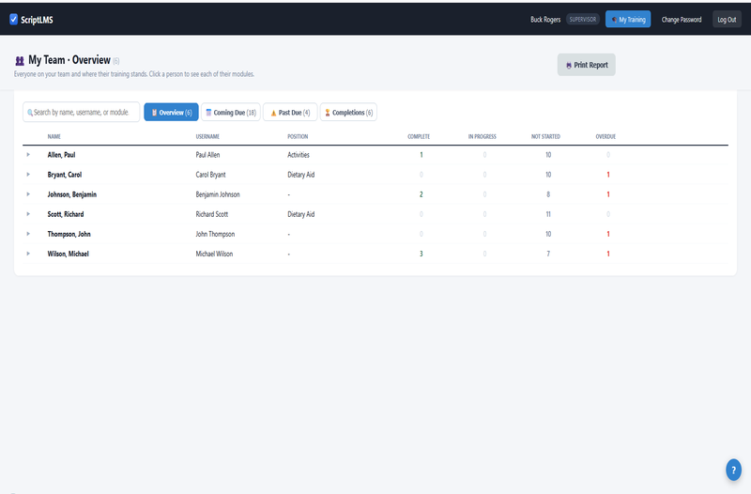
Task: Expand the Johnson, Benjamin row
Action: [x=28, y=194]
